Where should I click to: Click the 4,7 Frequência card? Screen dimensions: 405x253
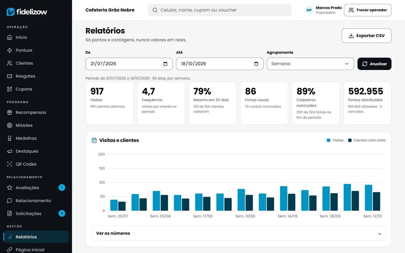[x=161, y=103]
